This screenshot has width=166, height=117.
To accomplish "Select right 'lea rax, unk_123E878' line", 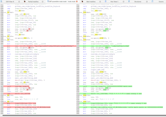I will (94, 72).
